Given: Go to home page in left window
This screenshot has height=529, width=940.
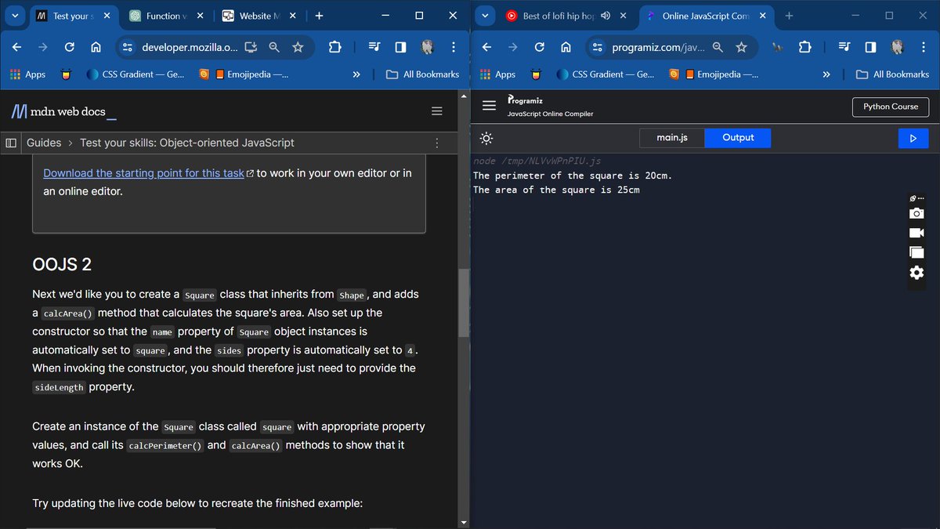Looking at the screenshot, I should (96, 47).
